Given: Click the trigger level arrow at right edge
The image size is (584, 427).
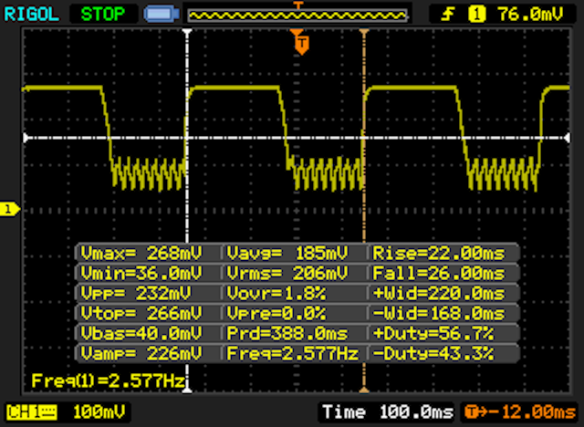Looking at the screenshot, I should (567, 138).
